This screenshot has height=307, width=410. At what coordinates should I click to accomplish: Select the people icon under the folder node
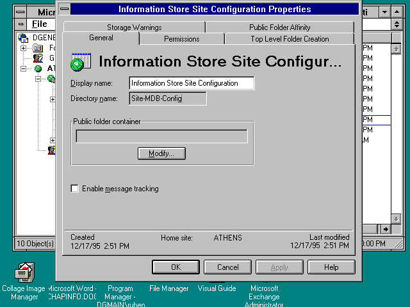pyautogui.click(x=38, y=58)
